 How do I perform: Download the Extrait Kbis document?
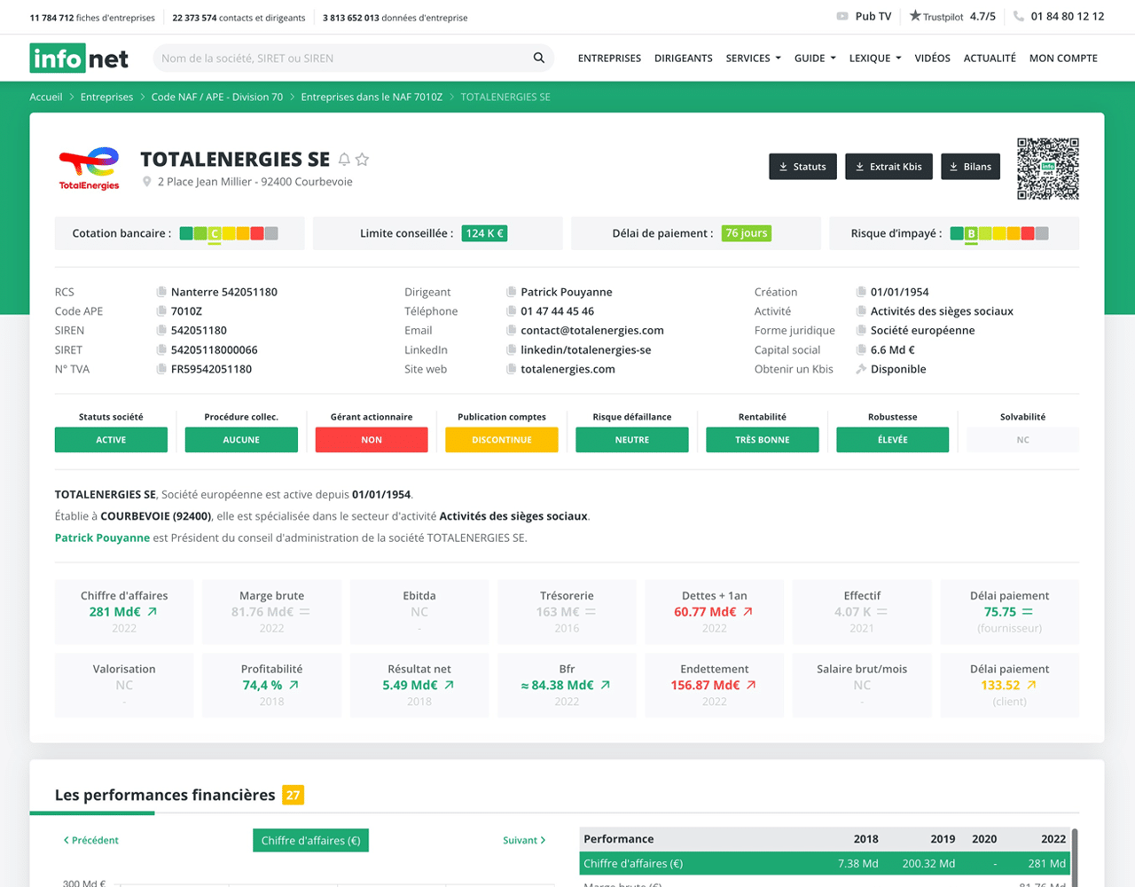(888, 166)
